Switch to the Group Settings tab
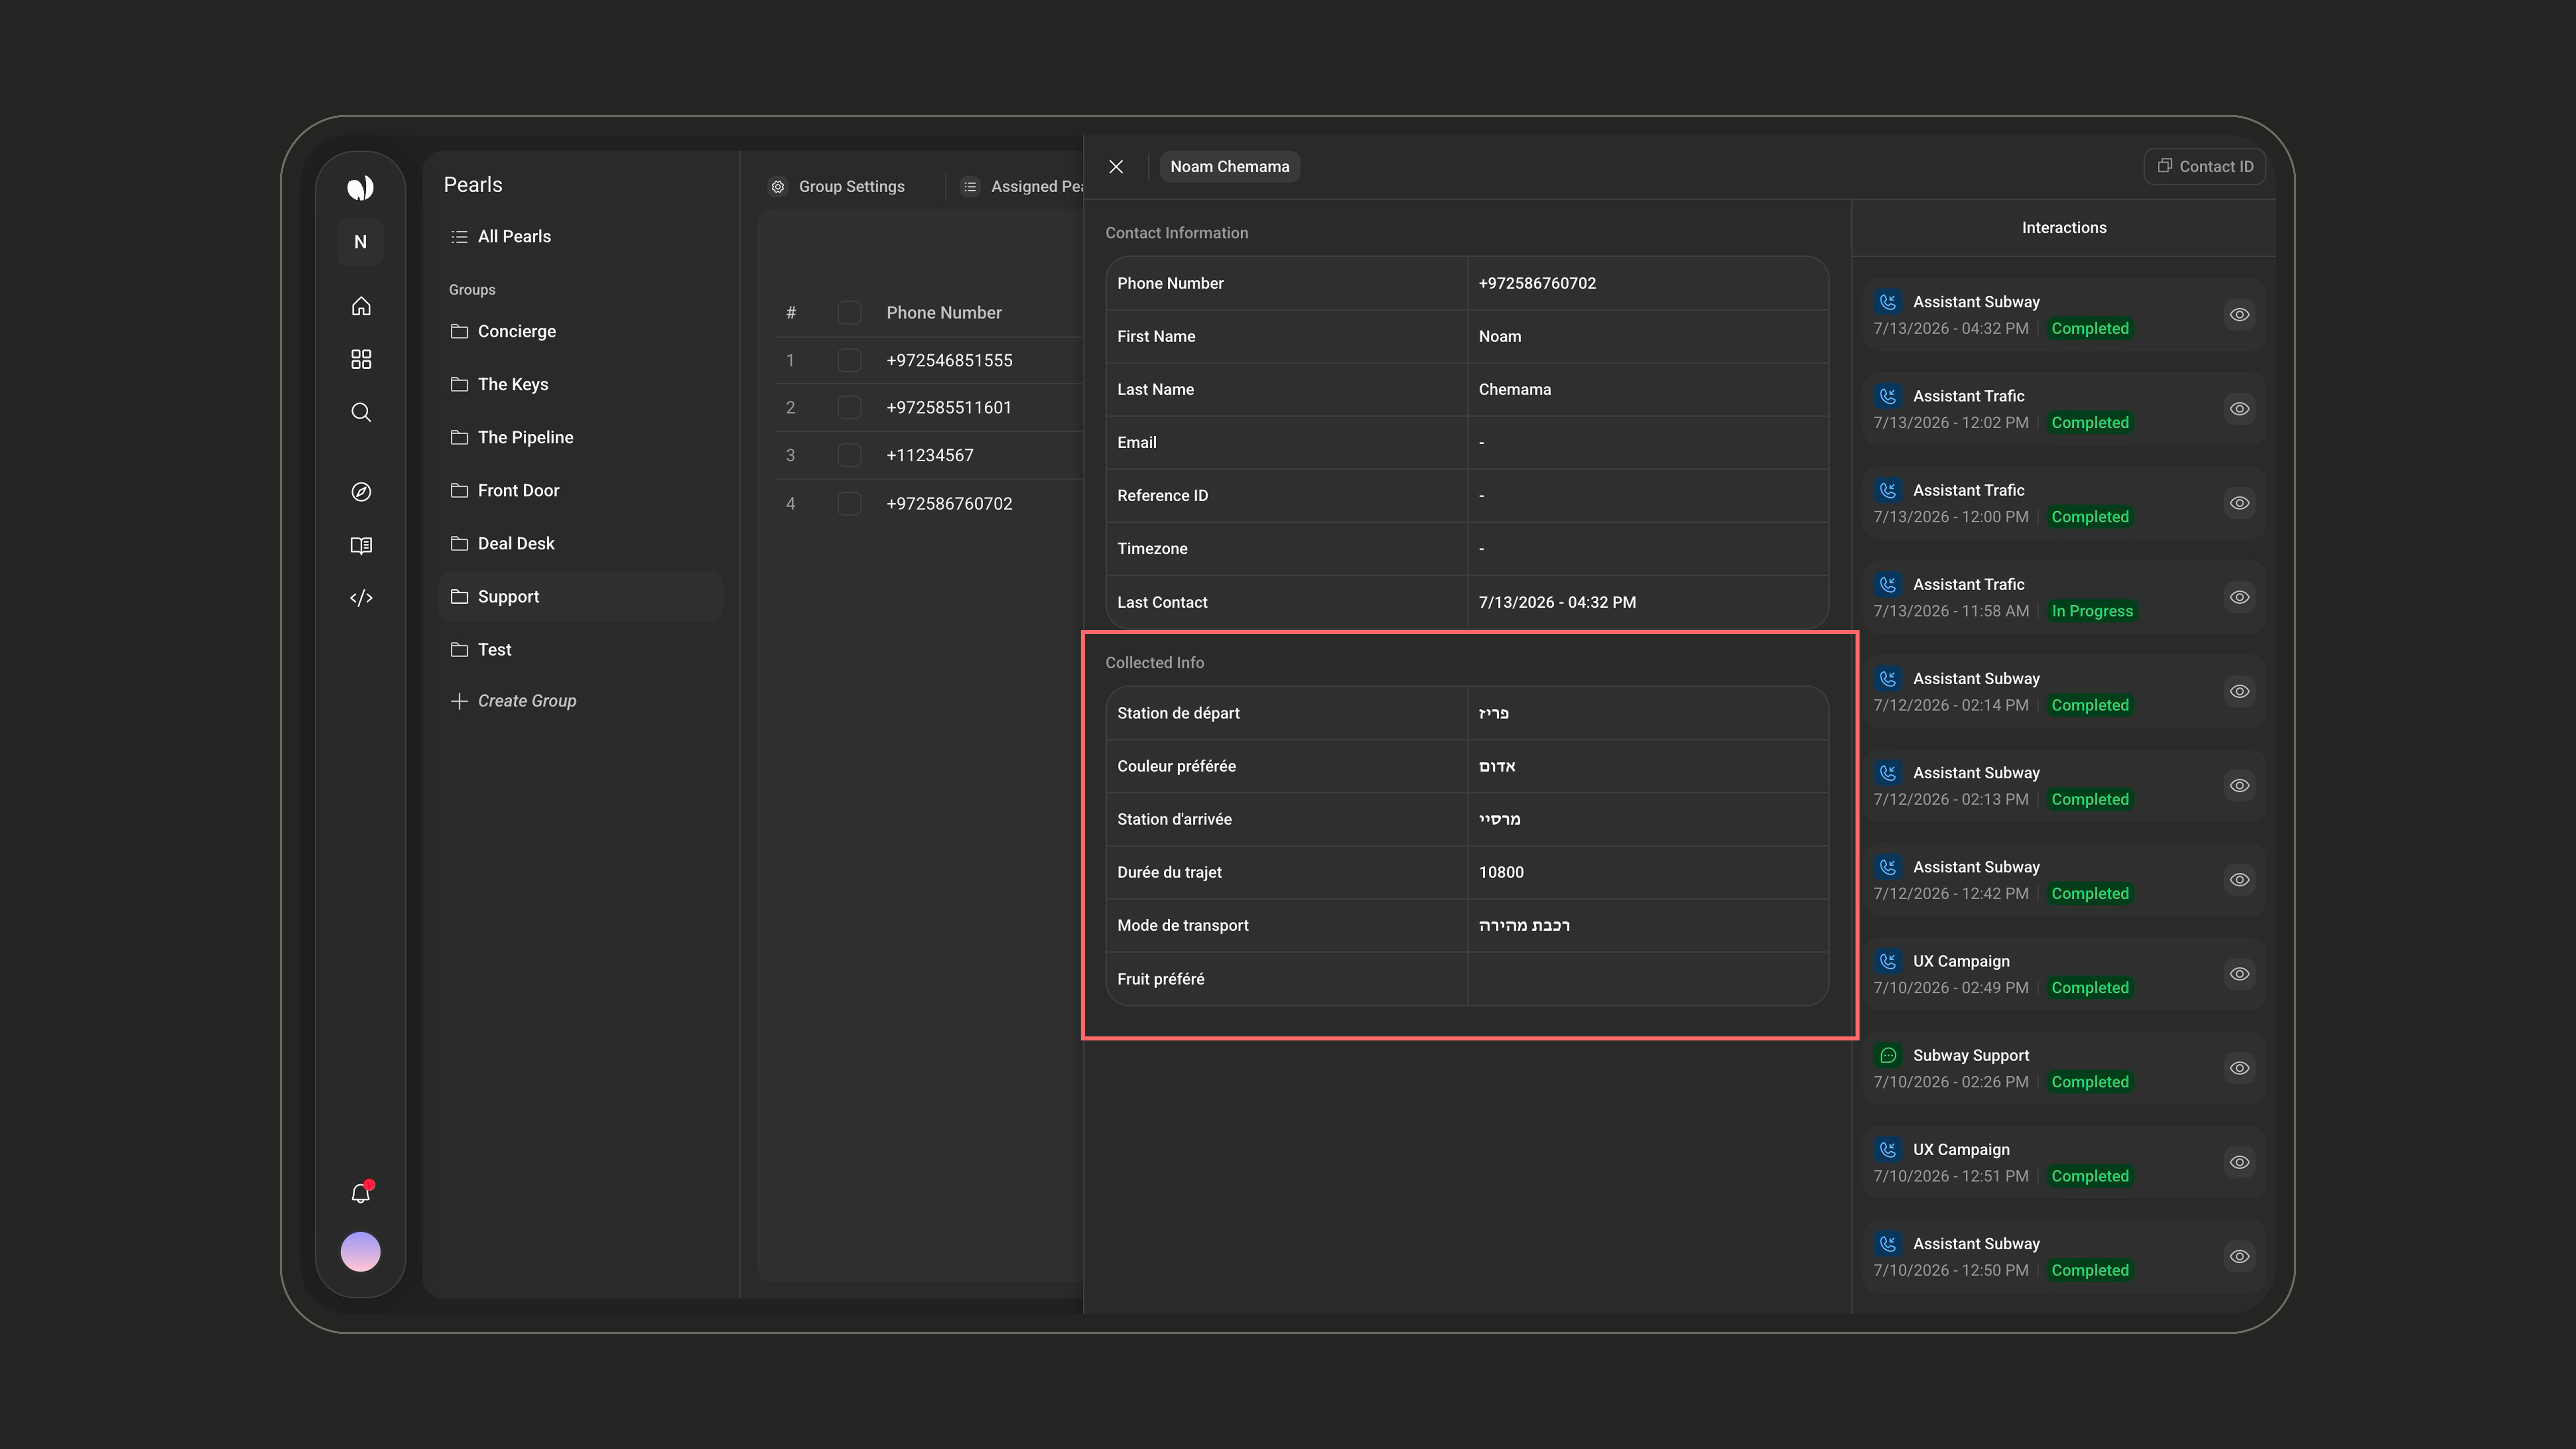The height and width of the screenshot is (1449, 2576). pos(836,187)
